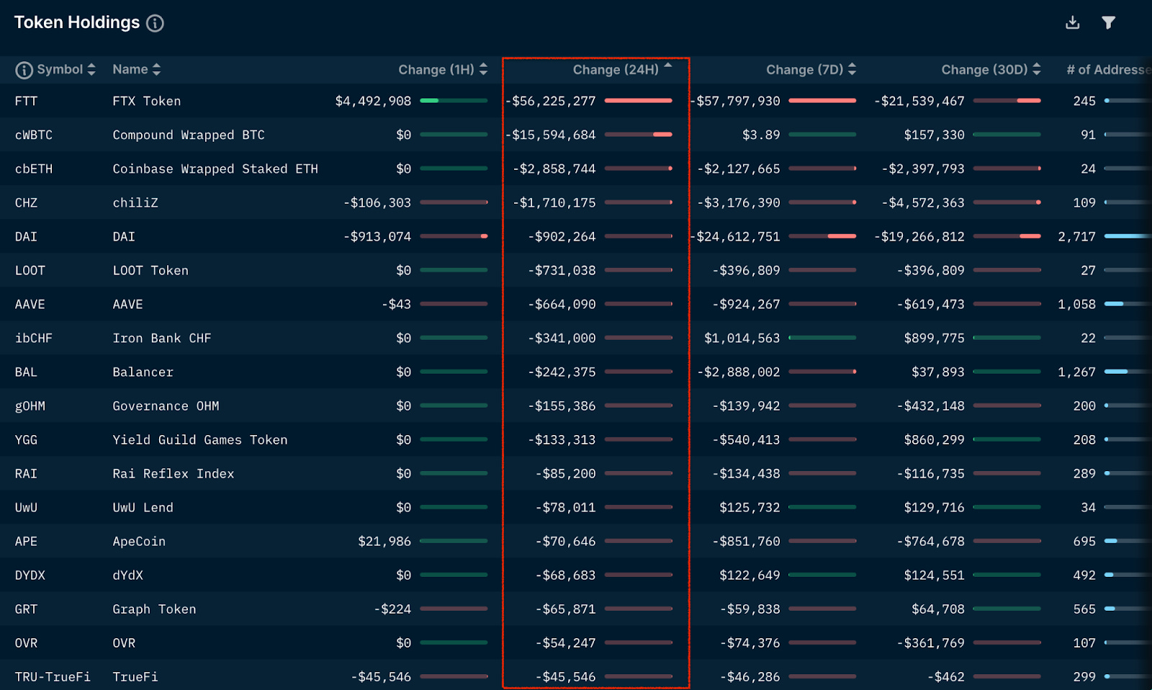
Task: Open the Graph Token entry
Action: click(x=154, y=609)
